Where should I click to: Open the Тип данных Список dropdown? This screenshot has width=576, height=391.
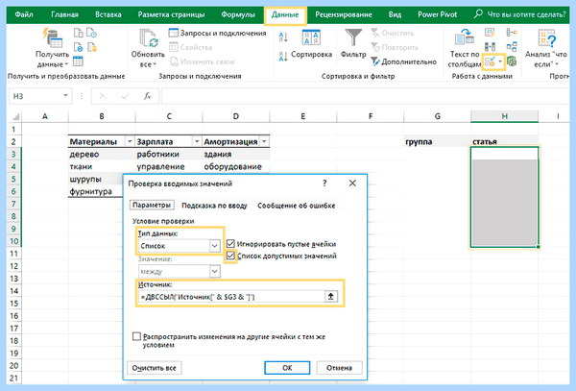pos(214,246)
